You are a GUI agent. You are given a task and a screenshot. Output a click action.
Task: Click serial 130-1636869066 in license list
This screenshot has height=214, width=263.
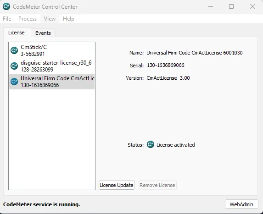pyautogui.click(x=40, y=85)
